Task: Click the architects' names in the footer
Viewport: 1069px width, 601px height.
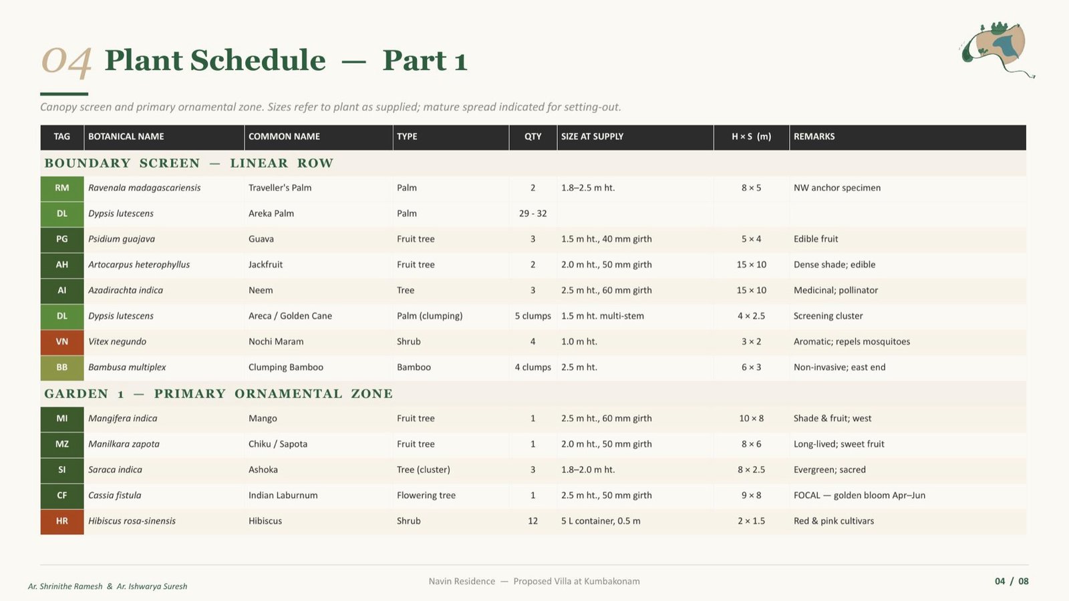Action: point(108,586)
